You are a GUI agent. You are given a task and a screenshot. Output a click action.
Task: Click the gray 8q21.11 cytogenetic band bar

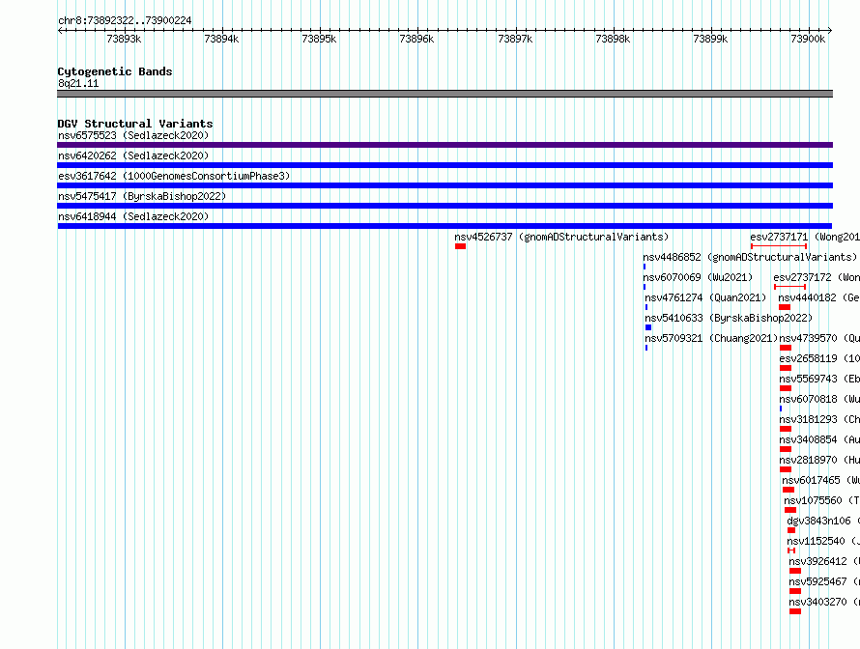tap(444, 94)
